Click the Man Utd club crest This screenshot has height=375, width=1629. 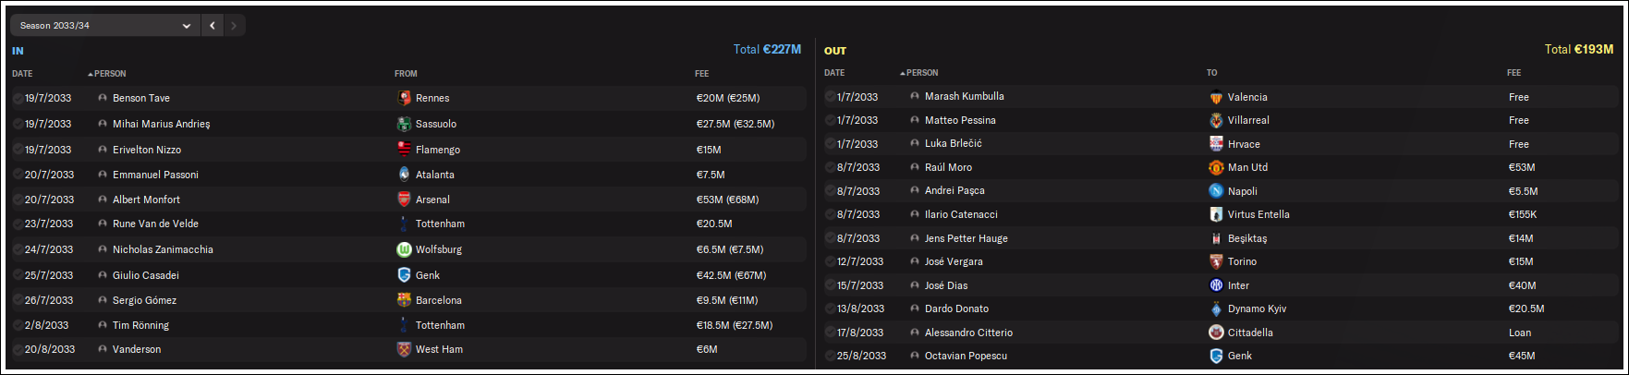tap(1216, 167)
